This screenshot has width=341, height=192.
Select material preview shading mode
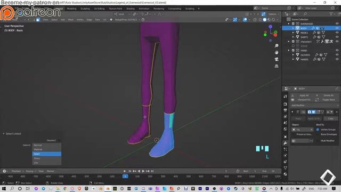pyautogui.click(x=269, y=20)
